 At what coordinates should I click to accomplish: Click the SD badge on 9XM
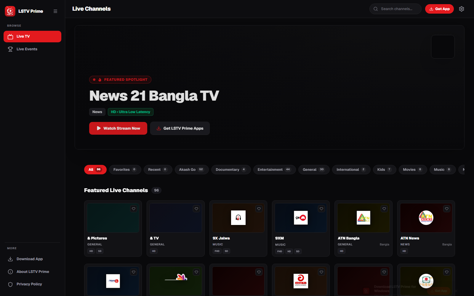298,251
